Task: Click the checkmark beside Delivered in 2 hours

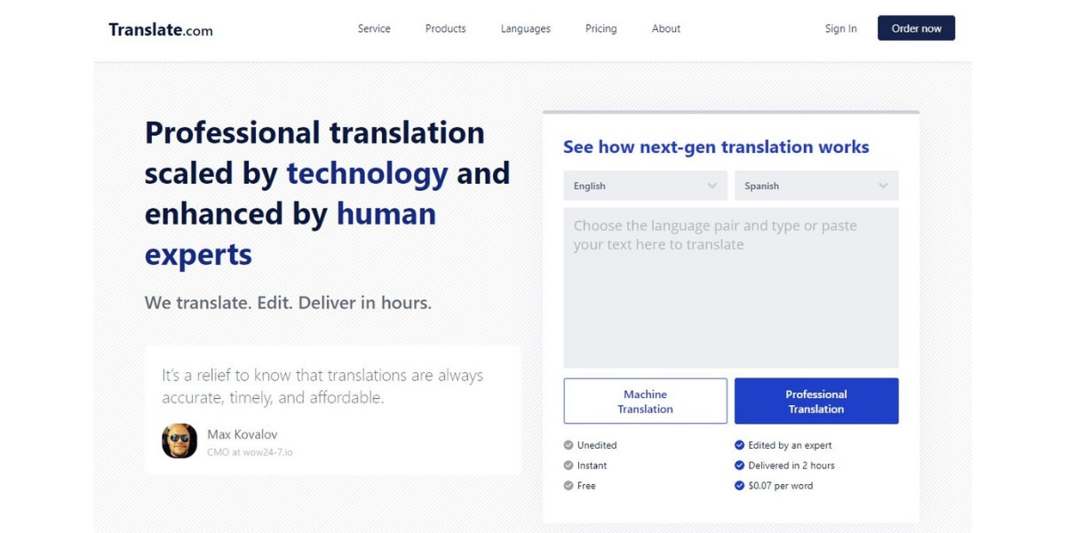Action: (x=739, y=465)
